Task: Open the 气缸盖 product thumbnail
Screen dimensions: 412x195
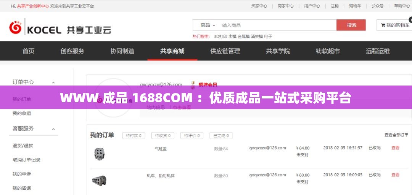Action: click(x=100, y=154)
